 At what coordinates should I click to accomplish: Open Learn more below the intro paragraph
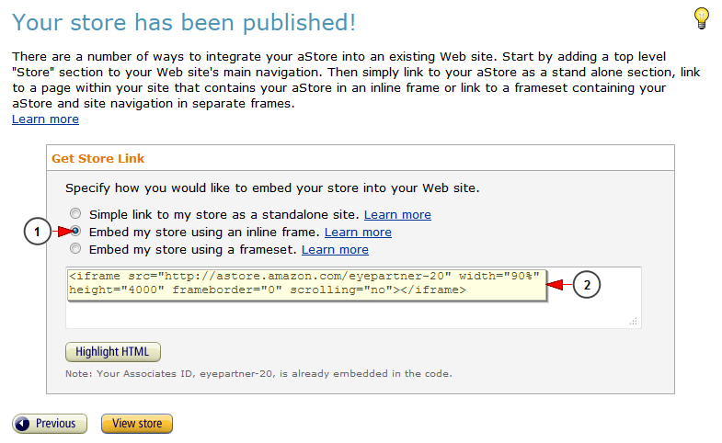45,119
